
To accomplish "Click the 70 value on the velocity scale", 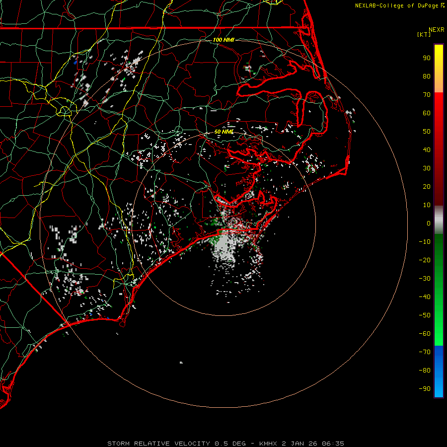I will click(427, 95).
